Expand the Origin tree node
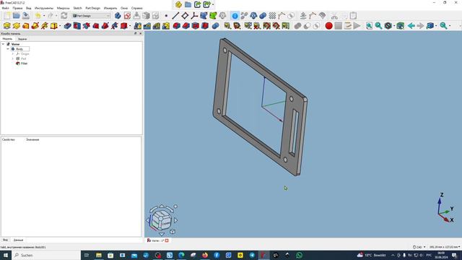 13,54
